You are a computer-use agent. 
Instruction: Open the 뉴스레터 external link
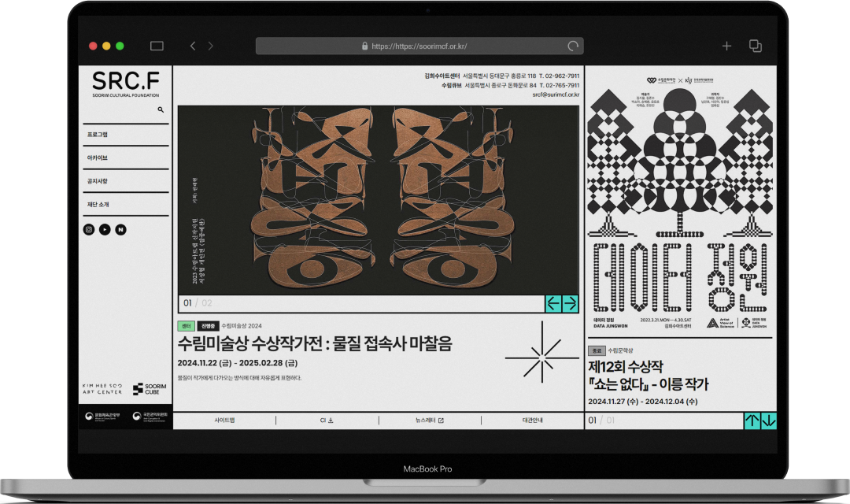click(x=430, y=421)
